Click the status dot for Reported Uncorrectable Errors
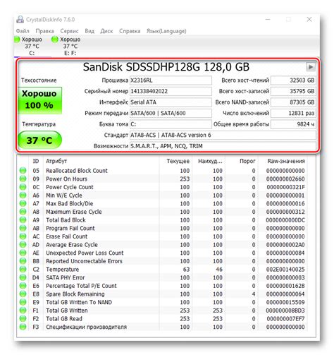This screenshot has width=334, height=355. coord(23,261)
